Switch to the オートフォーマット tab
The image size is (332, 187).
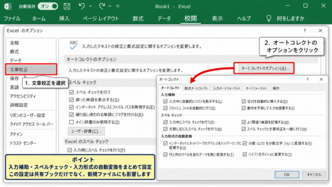(x=256, y=88)
